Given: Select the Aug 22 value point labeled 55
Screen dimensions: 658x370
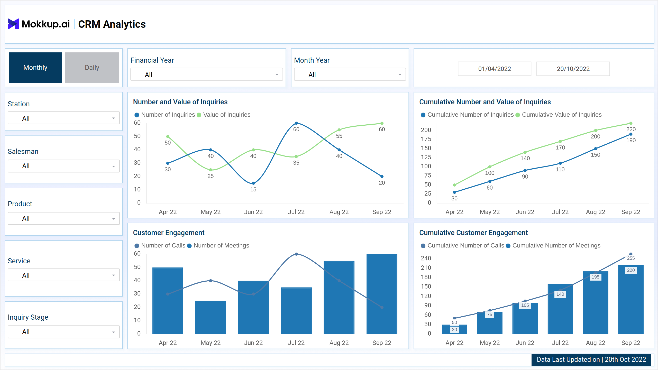Looking at the screenshot, I should click(x=339, y=130).
